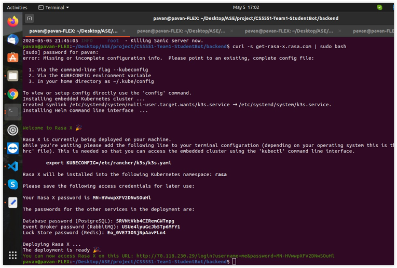The image size is (397, 268).
Task: Open Settings gear icon in dock
Action: [x=12, y=130]
